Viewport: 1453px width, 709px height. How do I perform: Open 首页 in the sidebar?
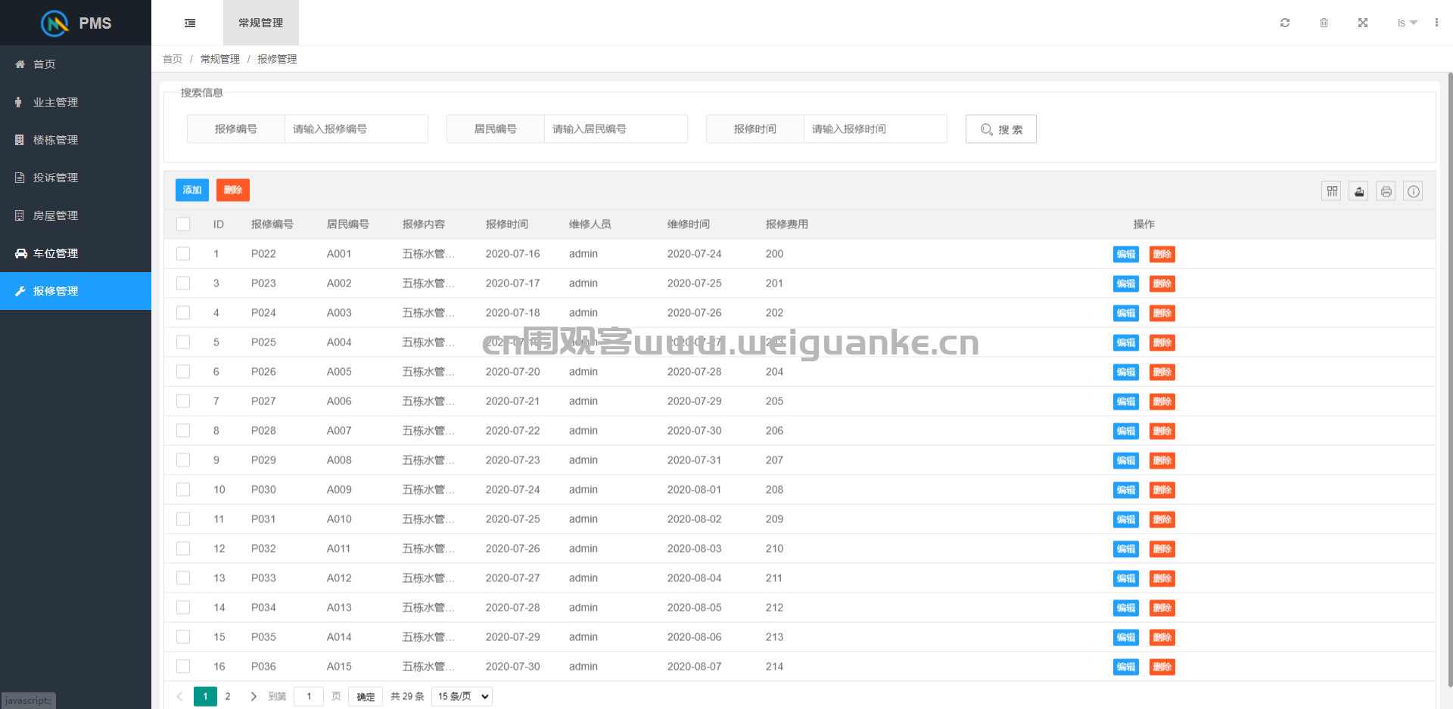pos(76,64)
